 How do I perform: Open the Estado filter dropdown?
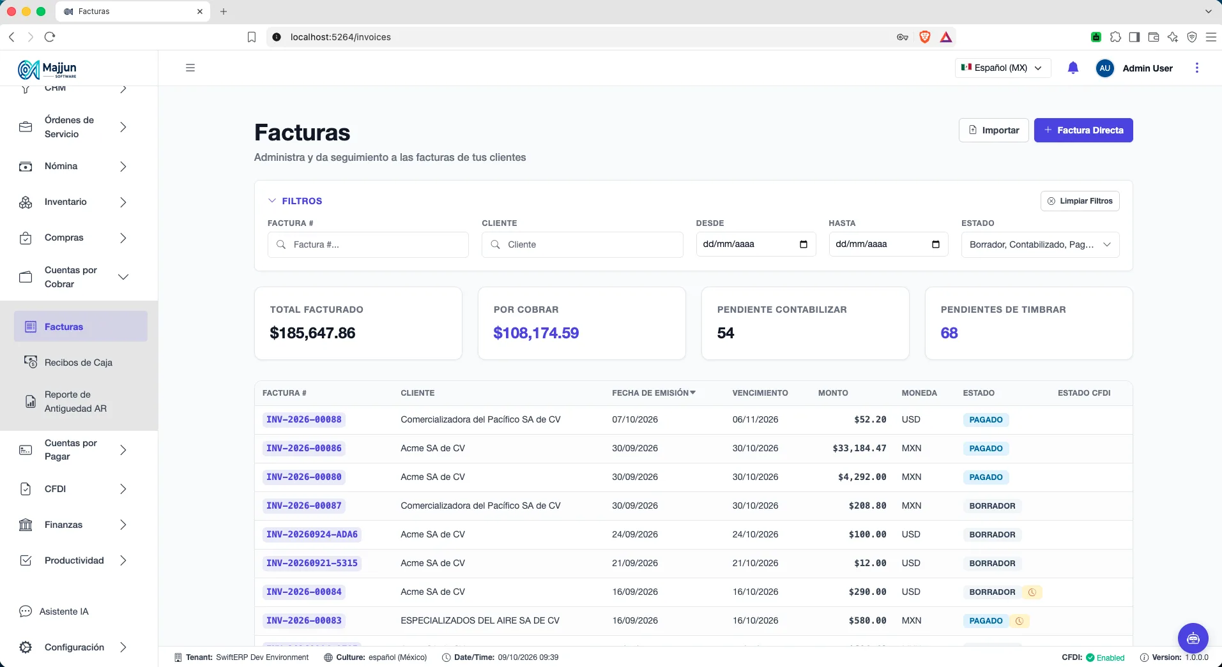tap(1040, 244)
